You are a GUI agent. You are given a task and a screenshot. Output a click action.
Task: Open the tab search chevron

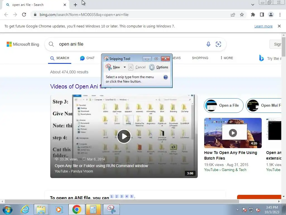pos(252,5)
